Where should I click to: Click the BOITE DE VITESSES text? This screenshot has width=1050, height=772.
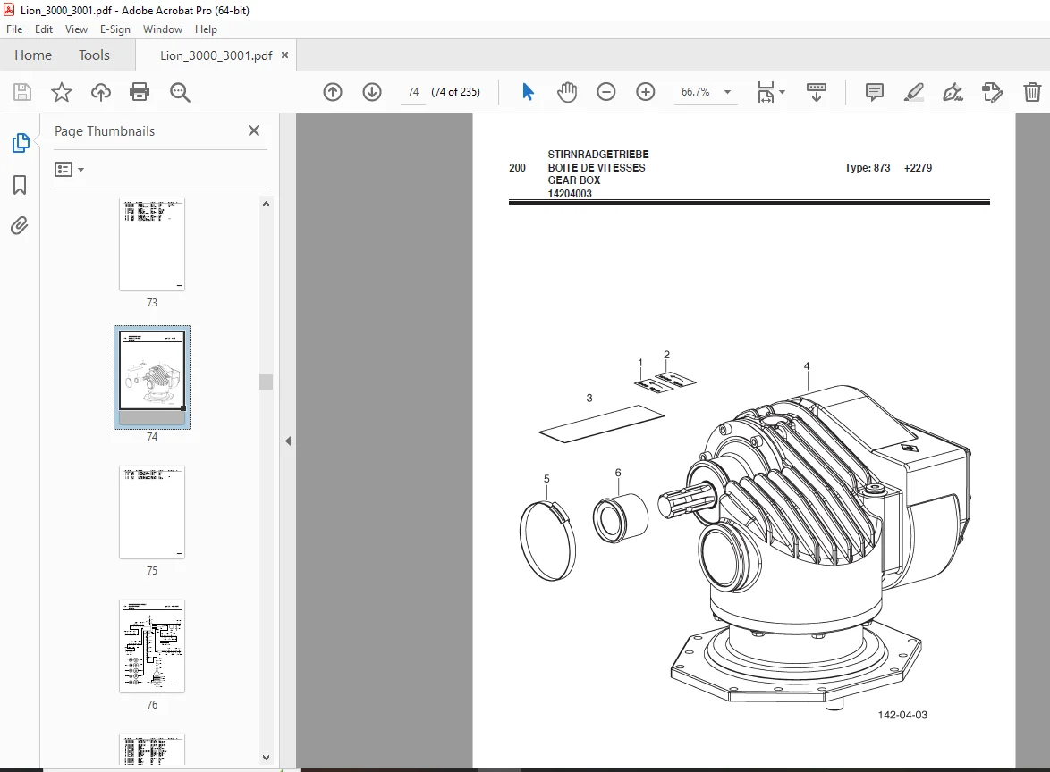[x=597, y=168]
